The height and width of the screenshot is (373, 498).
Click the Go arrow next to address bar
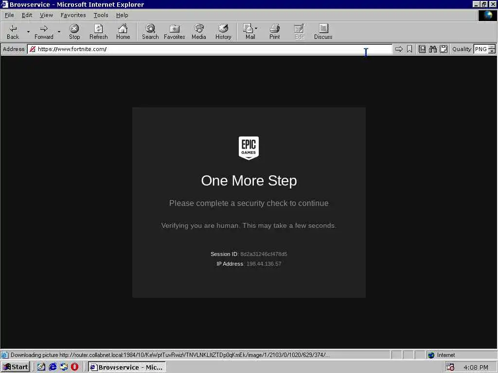tap(399, 49)
